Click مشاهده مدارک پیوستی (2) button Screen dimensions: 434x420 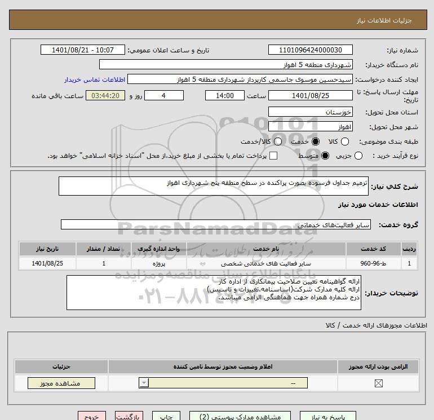coord(240,416)
